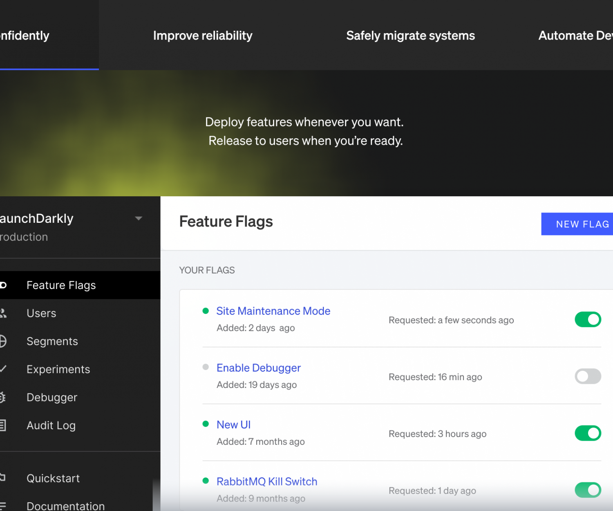Select the Safely migrate systems tab
This screenshot has height=511, width=613.
[x=410, y=36]
